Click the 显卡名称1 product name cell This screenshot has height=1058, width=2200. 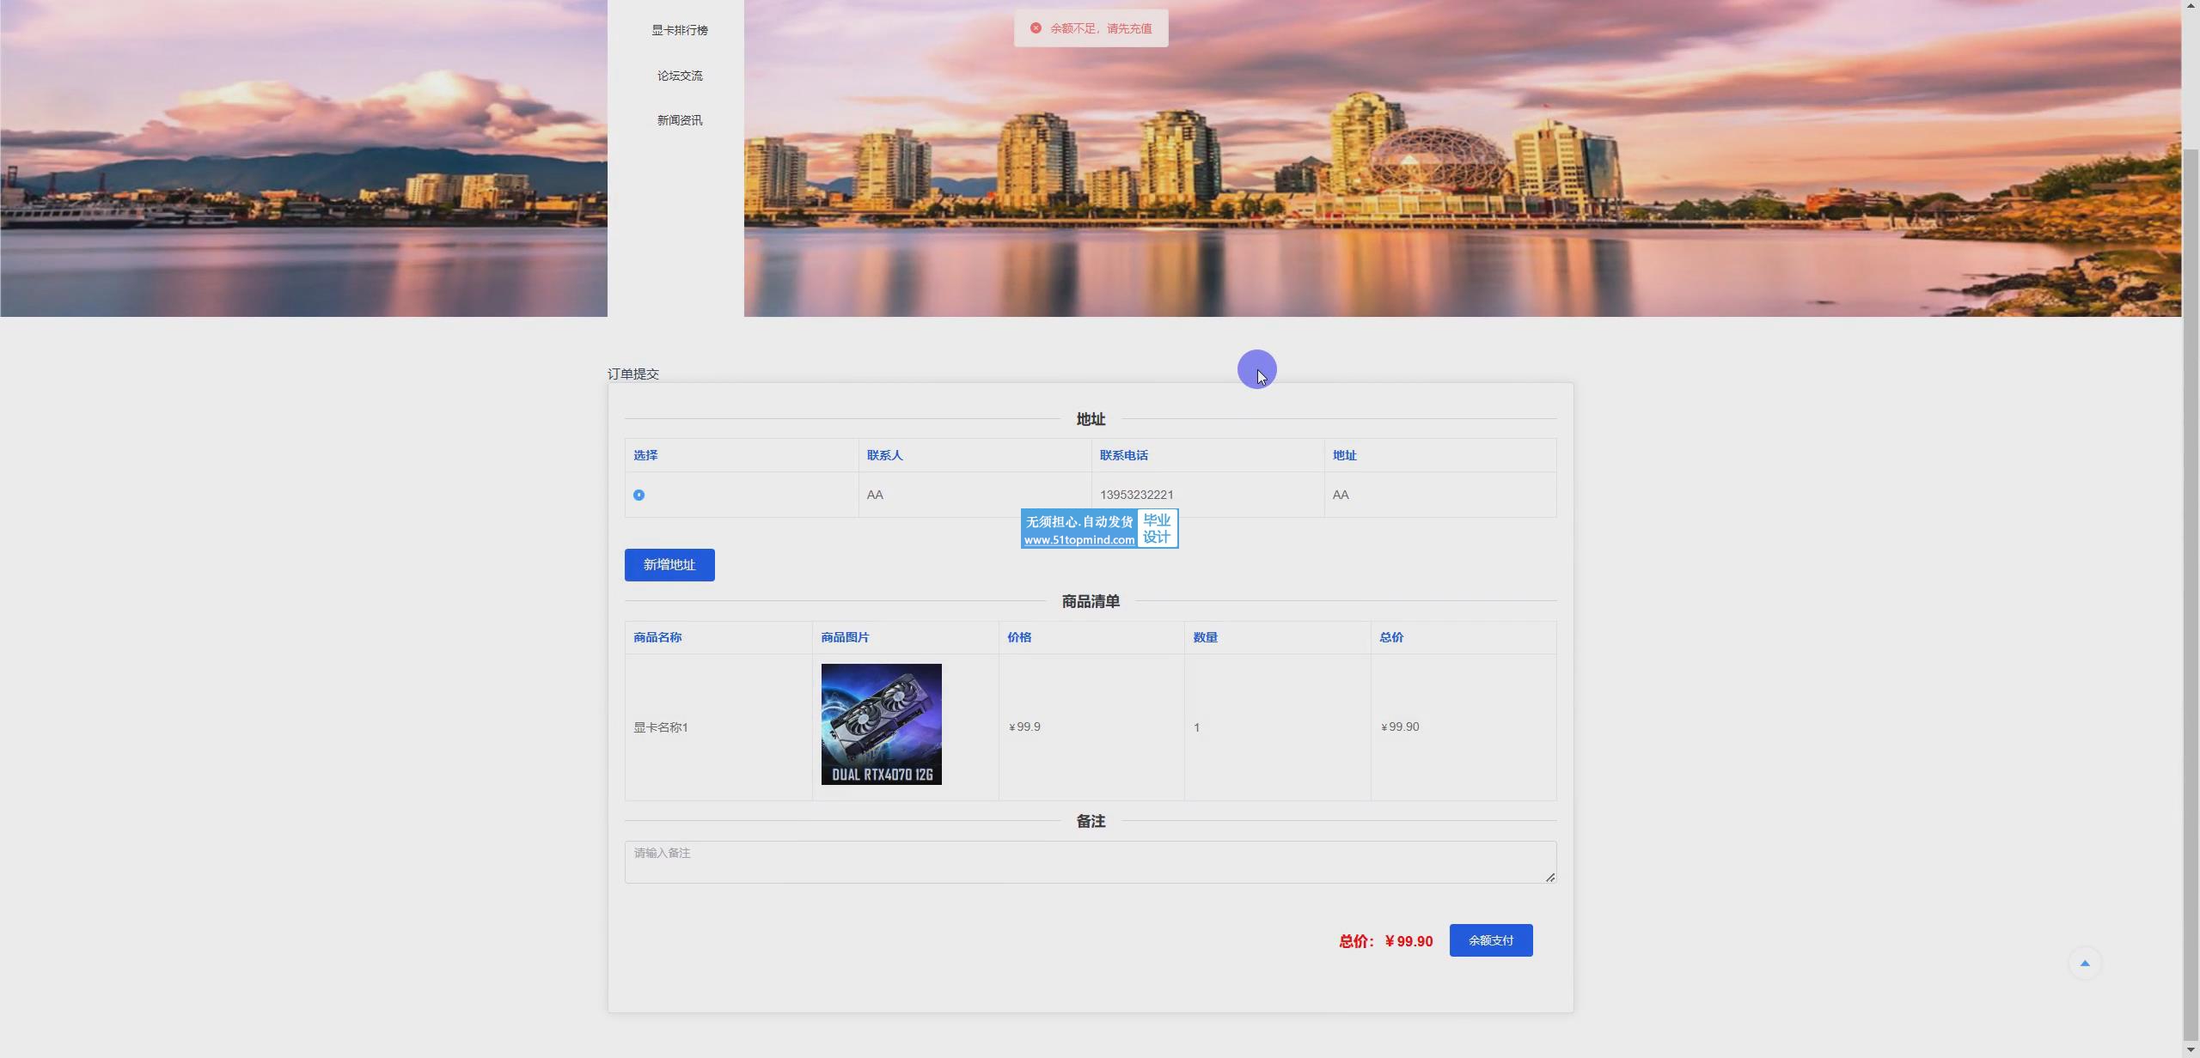[661, 727]
